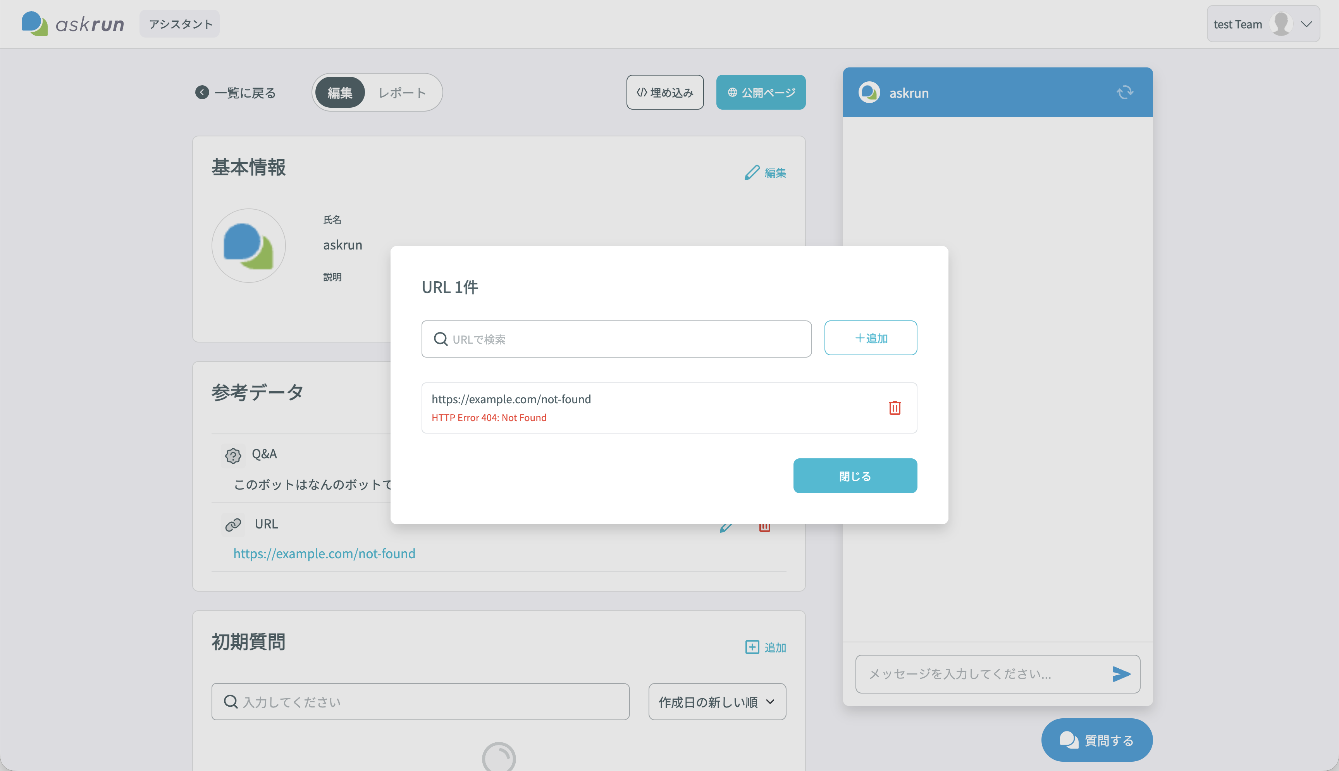Click the pencil 編集 icon in 基本情報
This screenshot has width=1339, height=771.
pos(751,173)
